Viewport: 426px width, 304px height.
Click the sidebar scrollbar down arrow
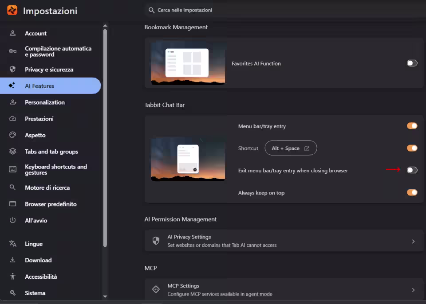point(105,296)
